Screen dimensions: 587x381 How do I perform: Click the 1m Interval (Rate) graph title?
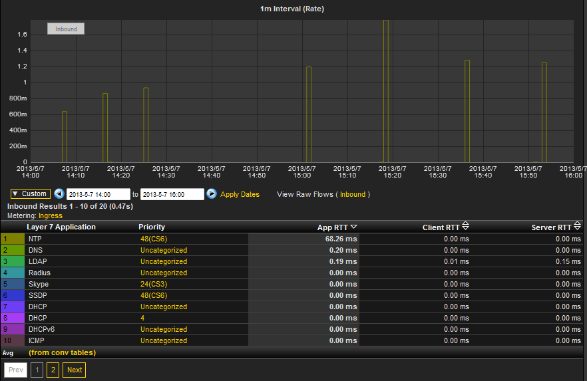tap(292, 9)
